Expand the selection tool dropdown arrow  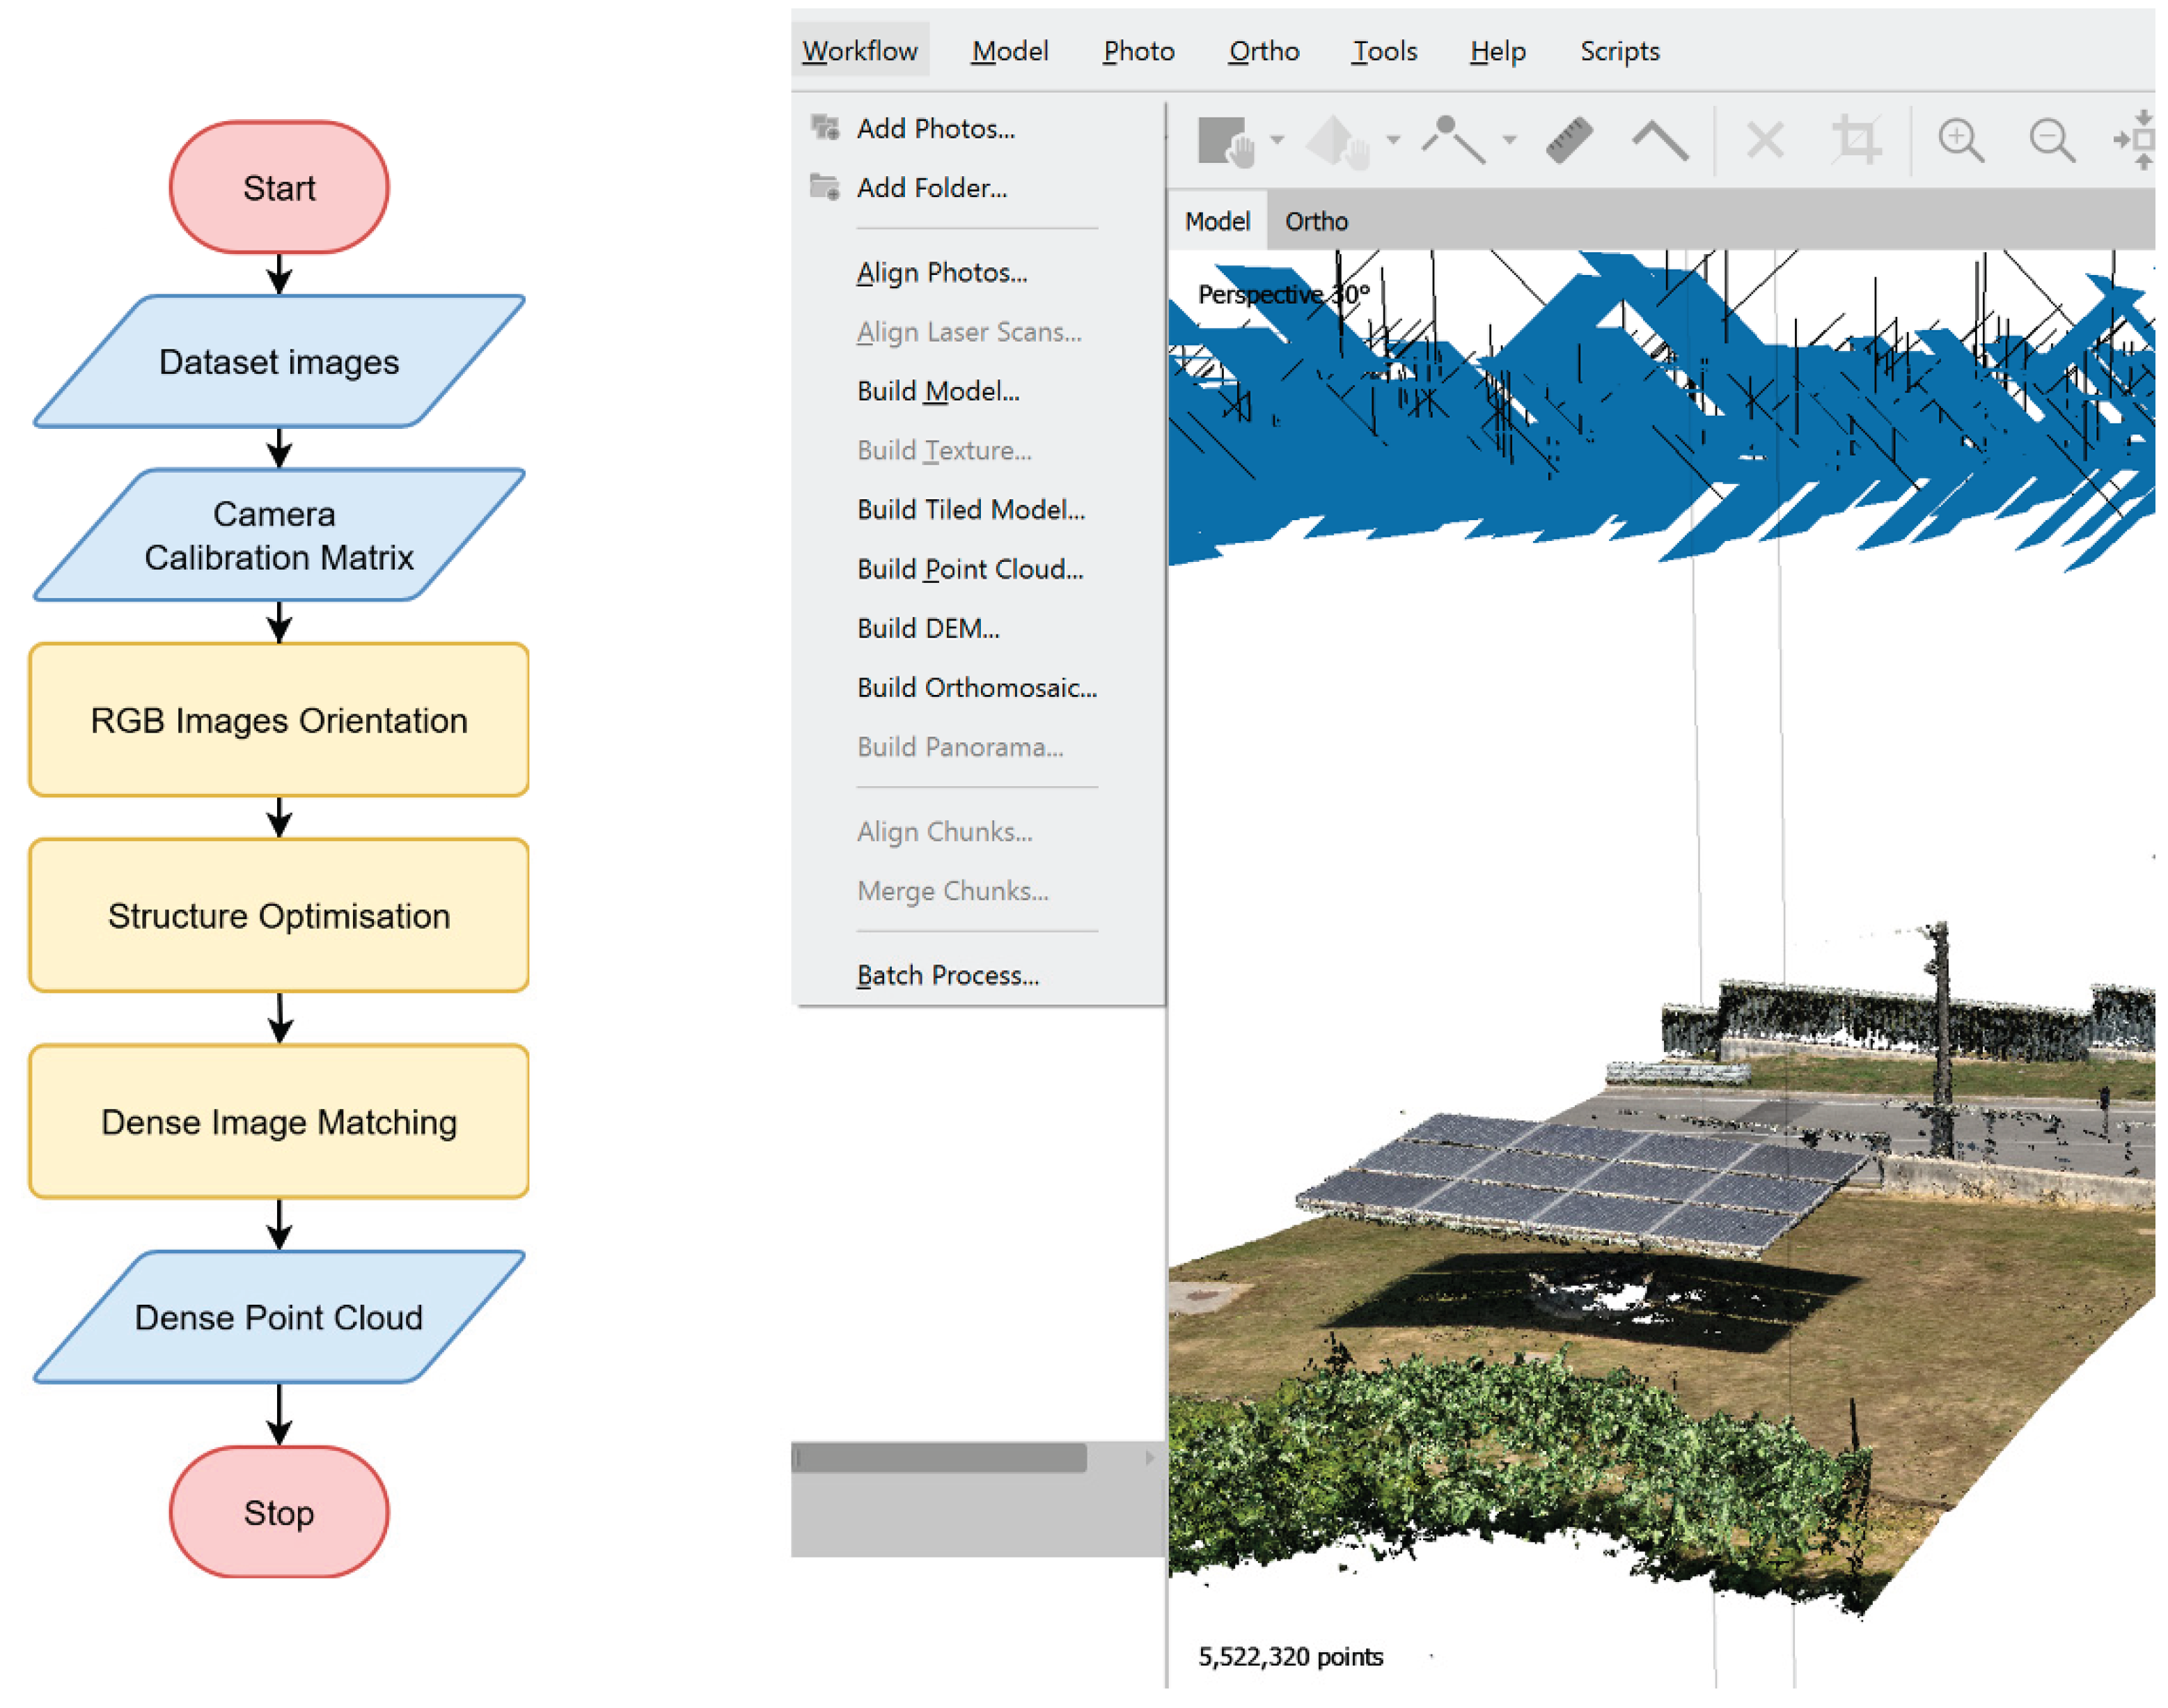click(1277, 140)
